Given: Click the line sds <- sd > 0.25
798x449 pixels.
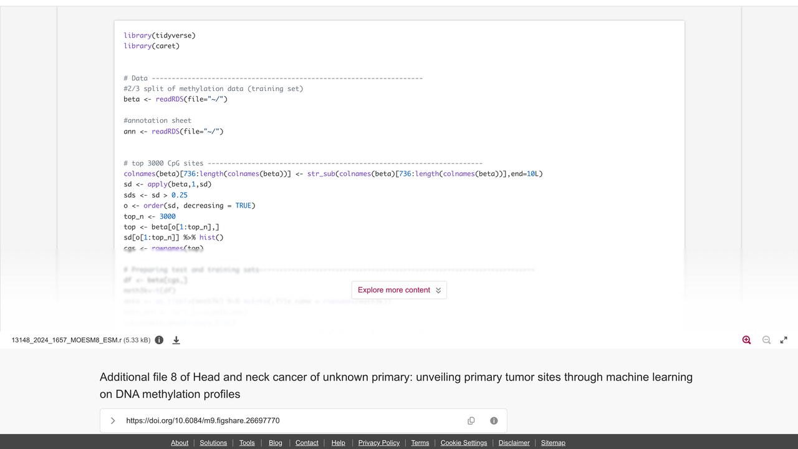Looking at the screenshot, I should [156, 195].
